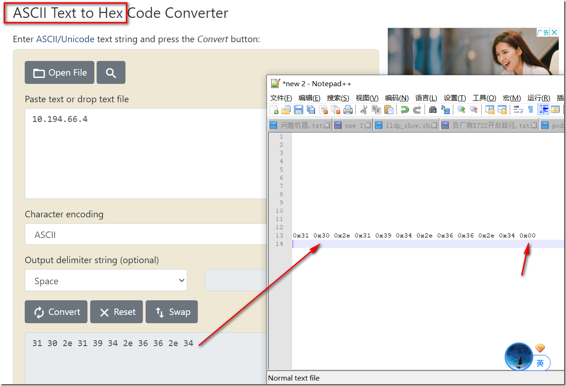Open Find with the binoculars icon
Screen dimensions: 566x386
433,110
